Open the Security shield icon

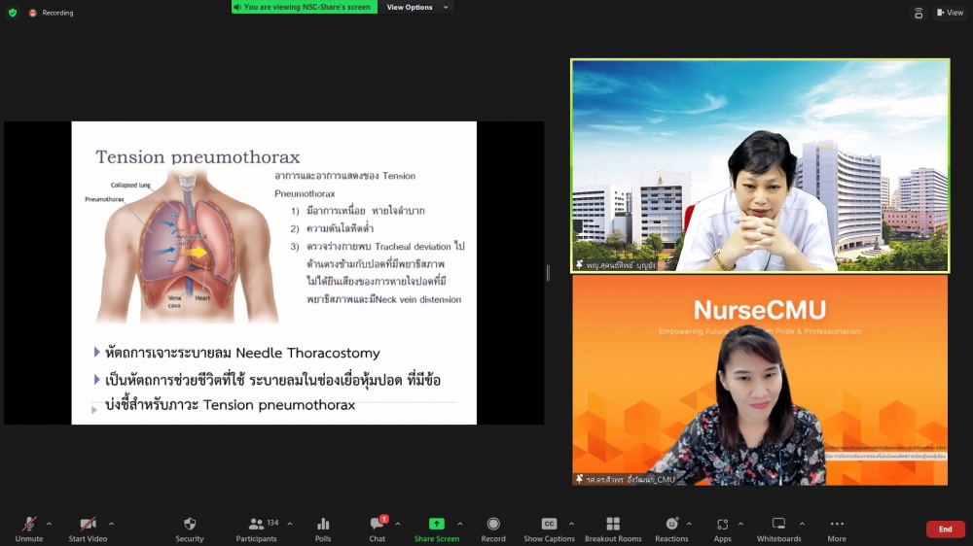click(x=190, y=525)
